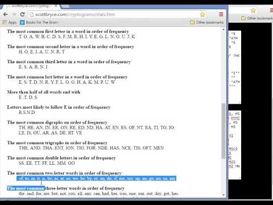Click last-letter list starting 'E, S, T, D, N'
Viewport: 273px width, 205px height.
[x=67, y=82]
